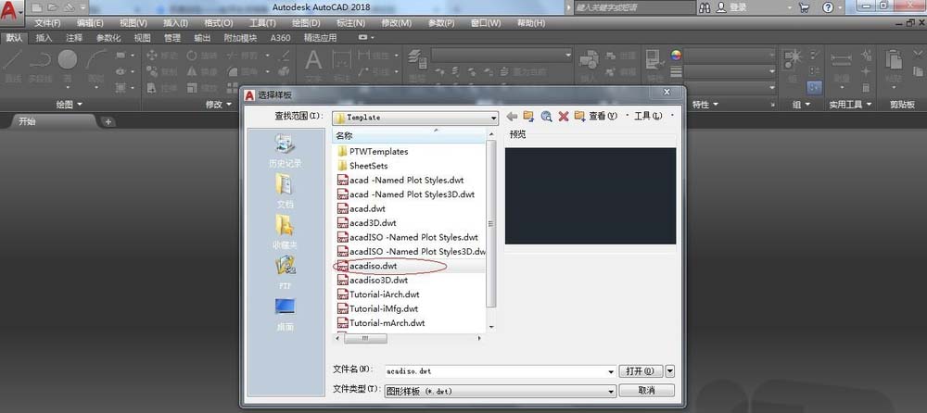Click the Group icon in ribbon

[x=791, y=67]
